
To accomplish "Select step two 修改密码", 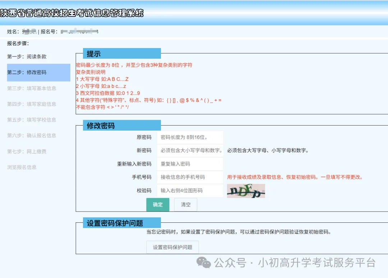I will pos(38,72).
